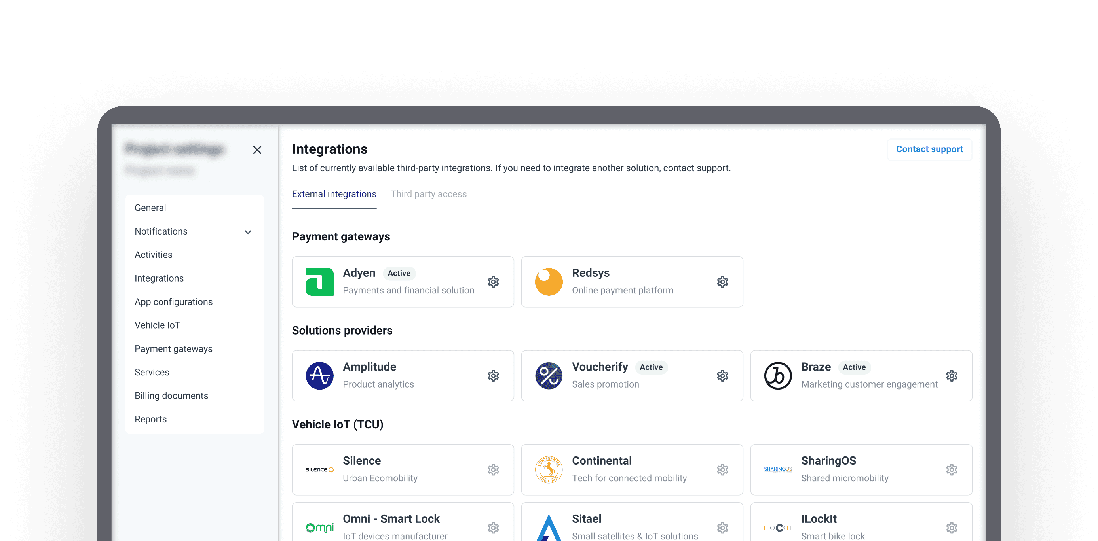Open Activities in sidebar

[x=154, y=255]
